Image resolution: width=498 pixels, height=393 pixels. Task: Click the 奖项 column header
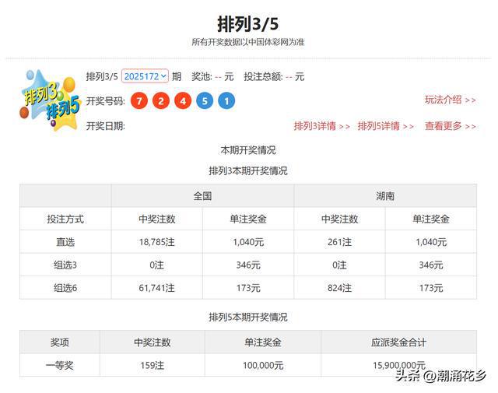(60, 342)
